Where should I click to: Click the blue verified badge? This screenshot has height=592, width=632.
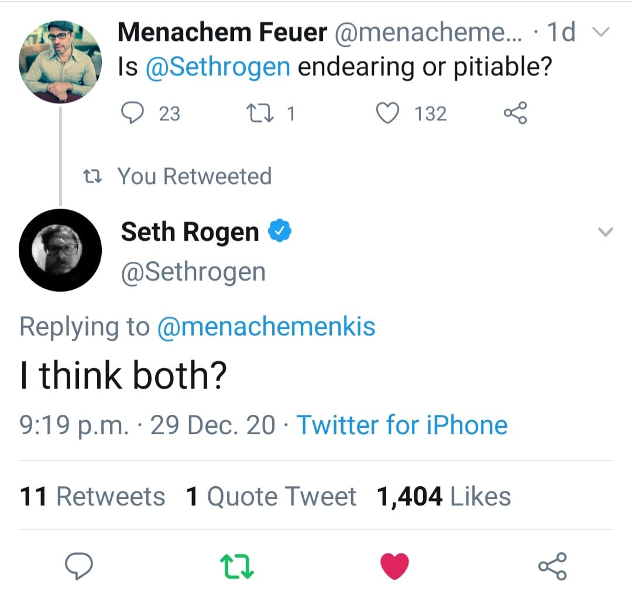click(280, 231)
